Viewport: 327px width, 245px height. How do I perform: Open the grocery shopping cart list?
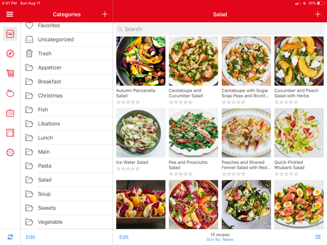coord(10,73)
